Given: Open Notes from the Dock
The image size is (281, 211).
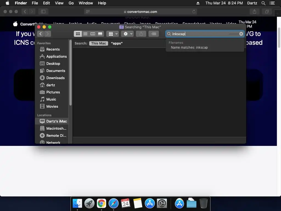Looking at the screenshot, I should [138, 204].
